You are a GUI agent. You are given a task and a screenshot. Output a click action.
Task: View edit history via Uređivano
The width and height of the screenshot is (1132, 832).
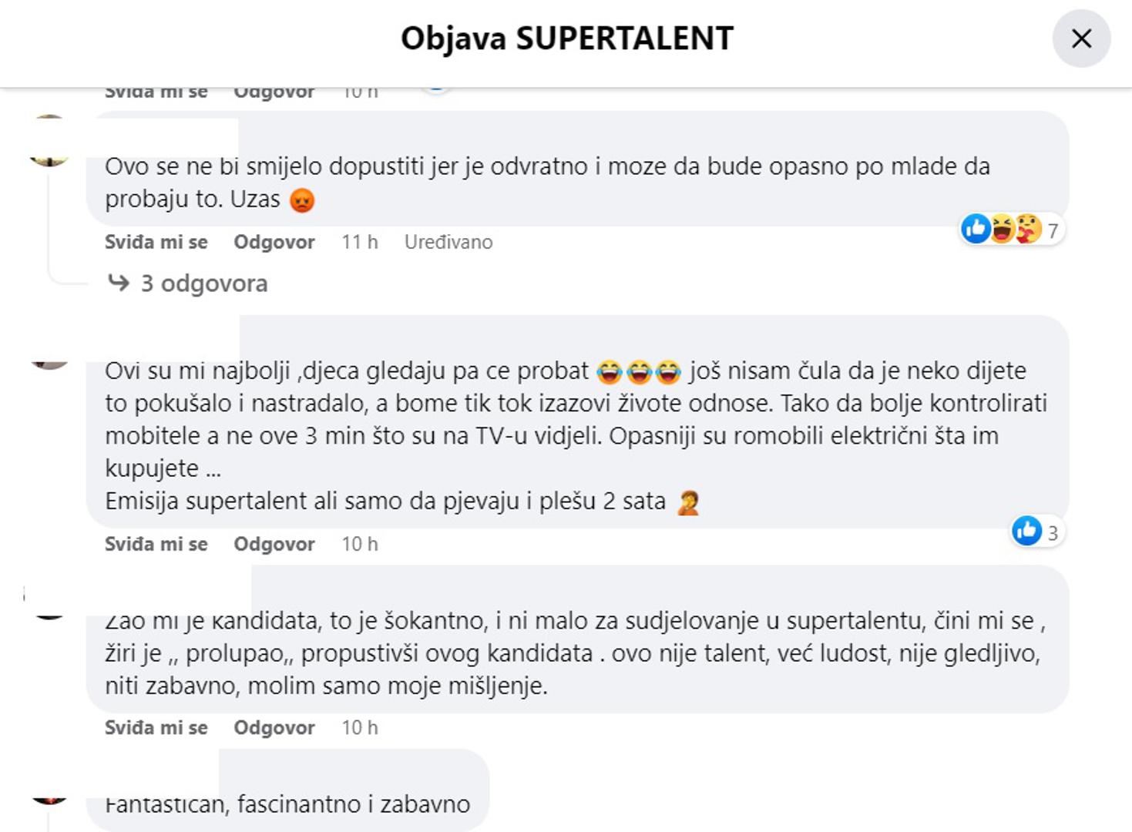coord(448,242)
